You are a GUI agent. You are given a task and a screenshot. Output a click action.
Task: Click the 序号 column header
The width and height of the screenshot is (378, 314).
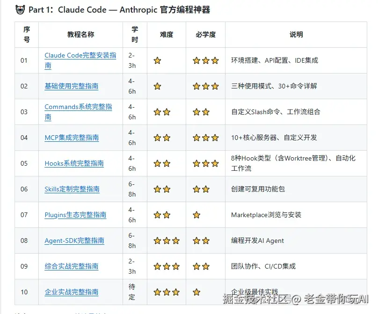coord(27,35)
